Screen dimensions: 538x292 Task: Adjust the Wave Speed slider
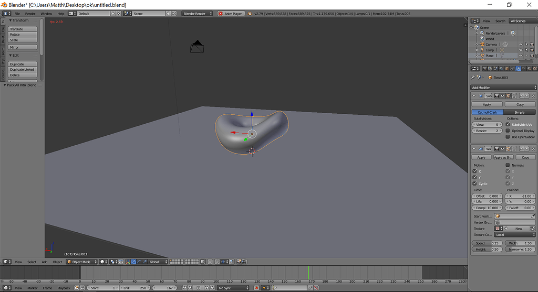[x=487, y=243]
